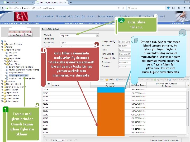The width and height of the screenshot is (190, 142).
Task: Open Kayıttan Düşme Teklif ve Onay Tutanağı
Action: click(x=24, y=70)
